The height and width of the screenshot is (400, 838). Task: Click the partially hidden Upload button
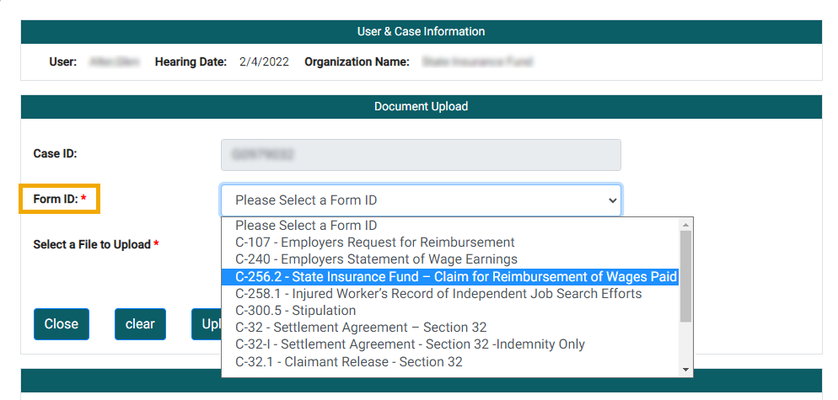(x=207, y=324)
